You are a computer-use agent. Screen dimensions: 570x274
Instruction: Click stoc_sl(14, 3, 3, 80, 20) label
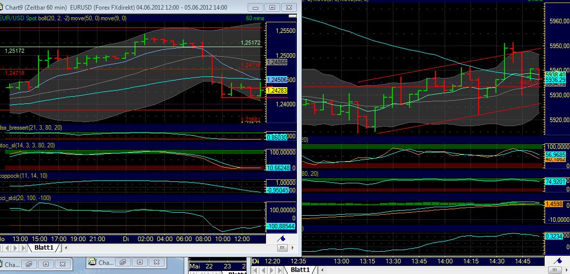click(x=27, y=145)
